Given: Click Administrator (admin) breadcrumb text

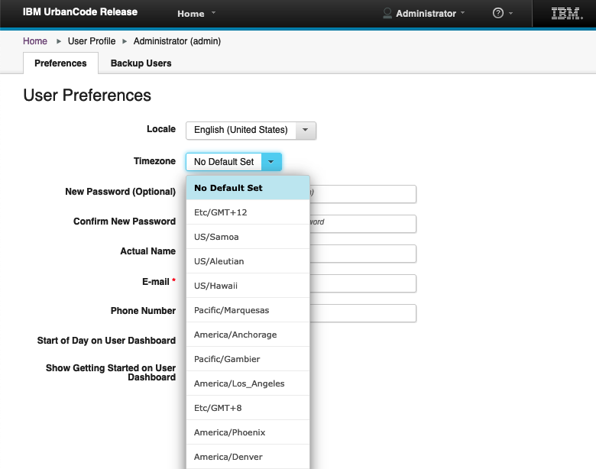Looking at the screenshot, I should point(177,41).
